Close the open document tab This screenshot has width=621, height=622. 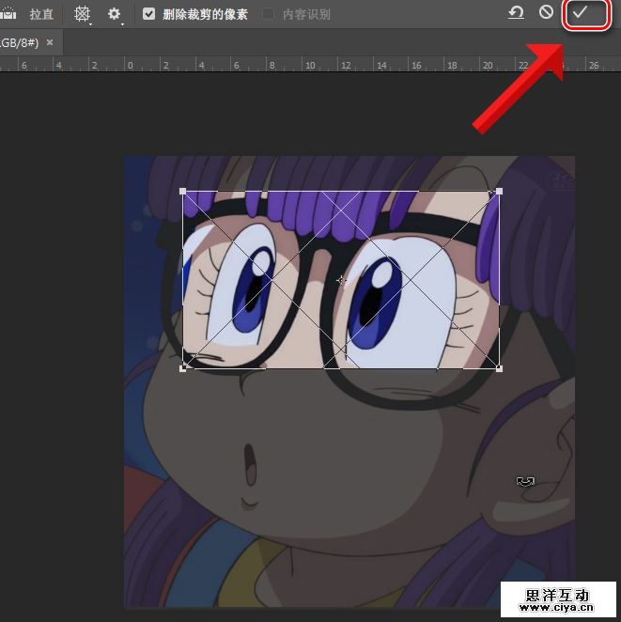click(50, 42)
